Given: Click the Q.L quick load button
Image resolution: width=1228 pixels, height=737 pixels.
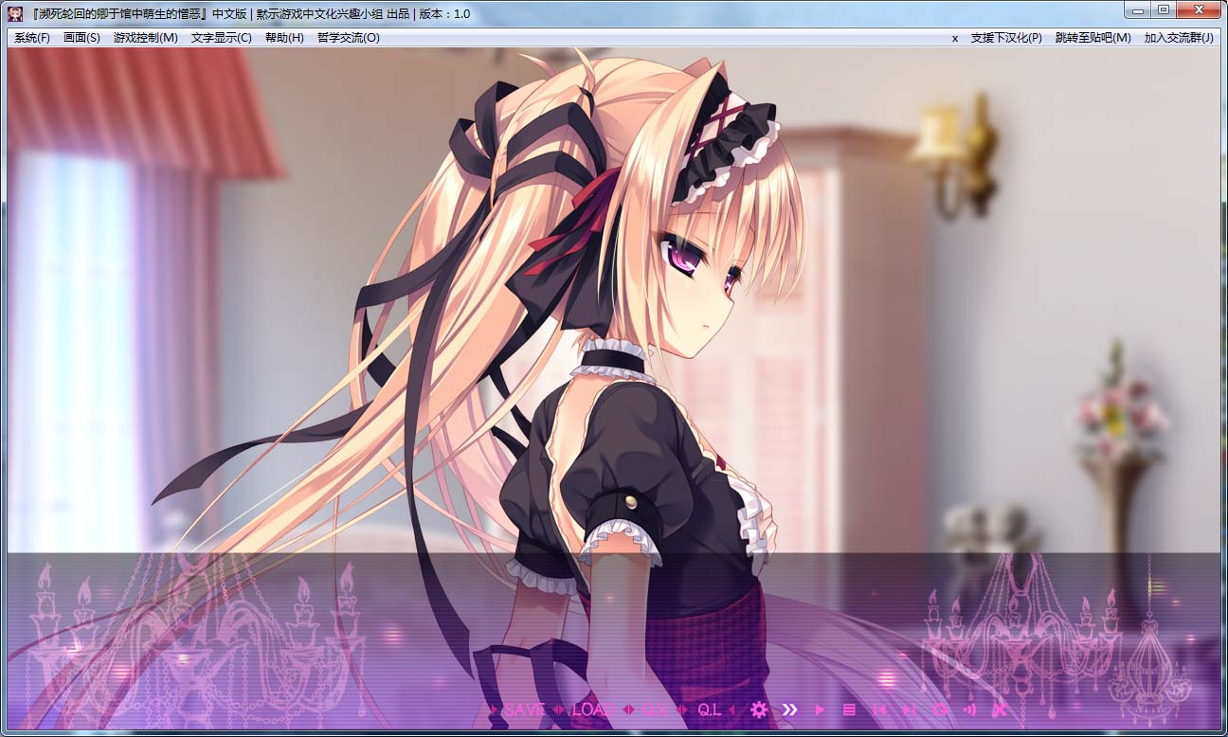Looking at the screenshot, I should click(x=709, y=710).
